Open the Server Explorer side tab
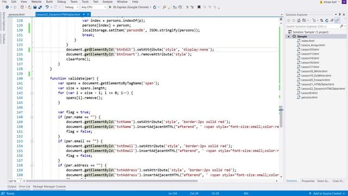 [4, 22]
